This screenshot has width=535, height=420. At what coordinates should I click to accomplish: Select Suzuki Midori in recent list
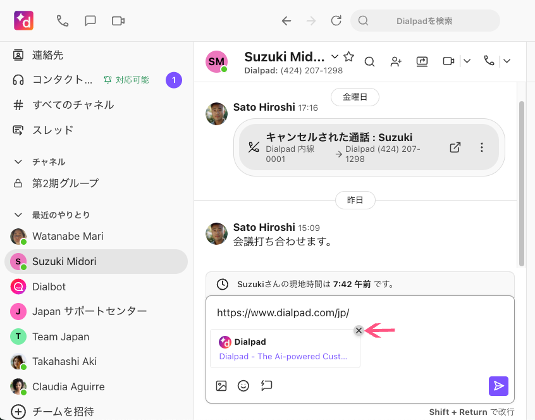(96, 261)
